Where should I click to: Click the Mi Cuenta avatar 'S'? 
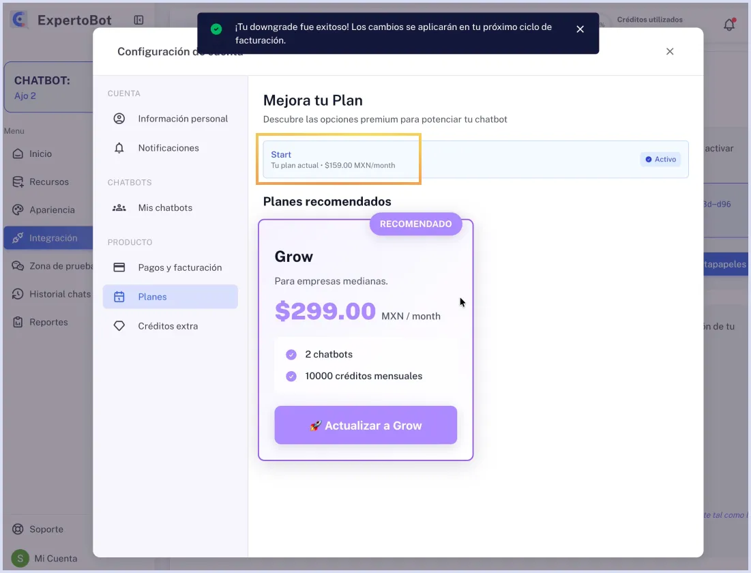click(20, 558)
